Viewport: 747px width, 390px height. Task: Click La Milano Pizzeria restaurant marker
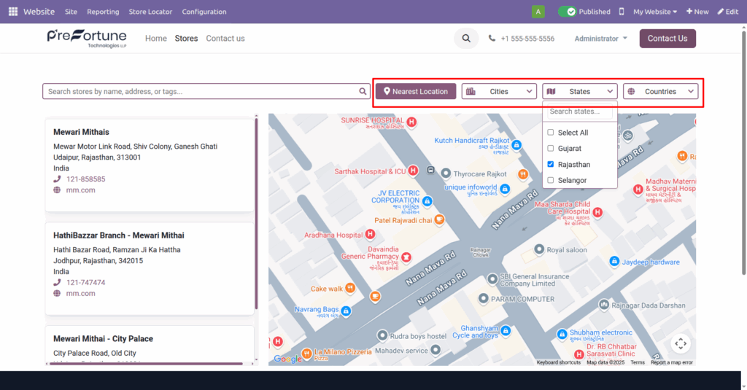click(307, 353)
